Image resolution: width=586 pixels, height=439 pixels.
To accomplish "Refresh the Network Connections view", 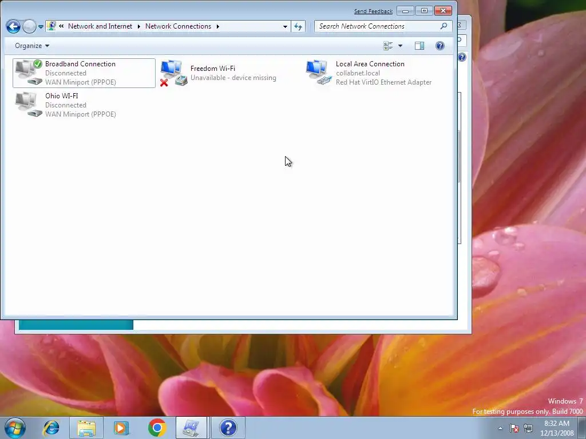I will click(298, 26).
